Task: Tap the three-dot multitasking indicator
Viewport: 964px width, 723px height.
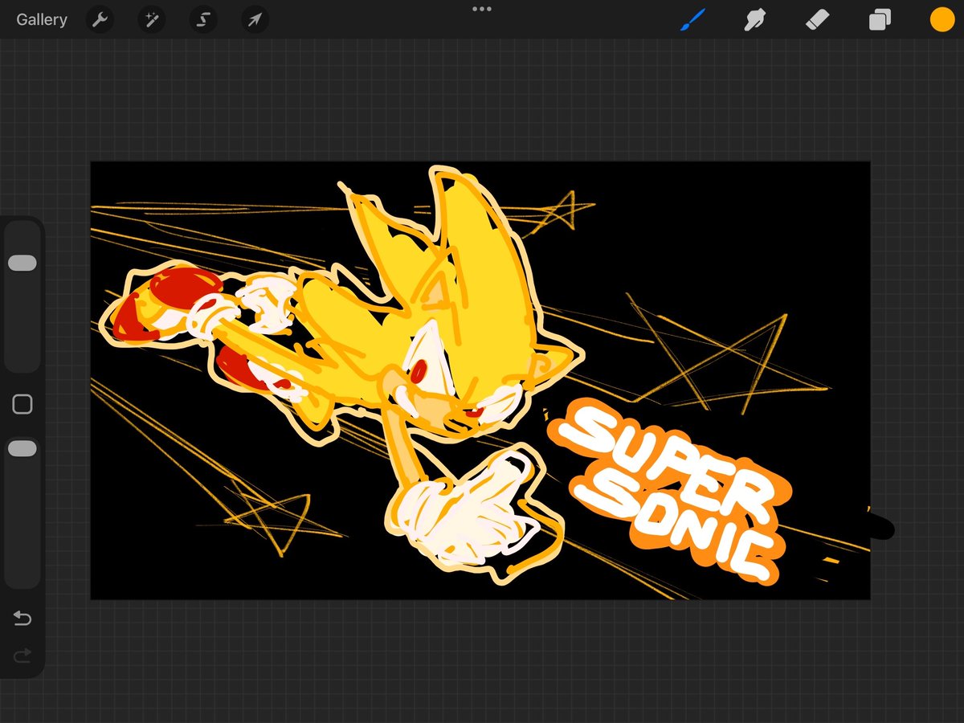Action: pos(482,9)
